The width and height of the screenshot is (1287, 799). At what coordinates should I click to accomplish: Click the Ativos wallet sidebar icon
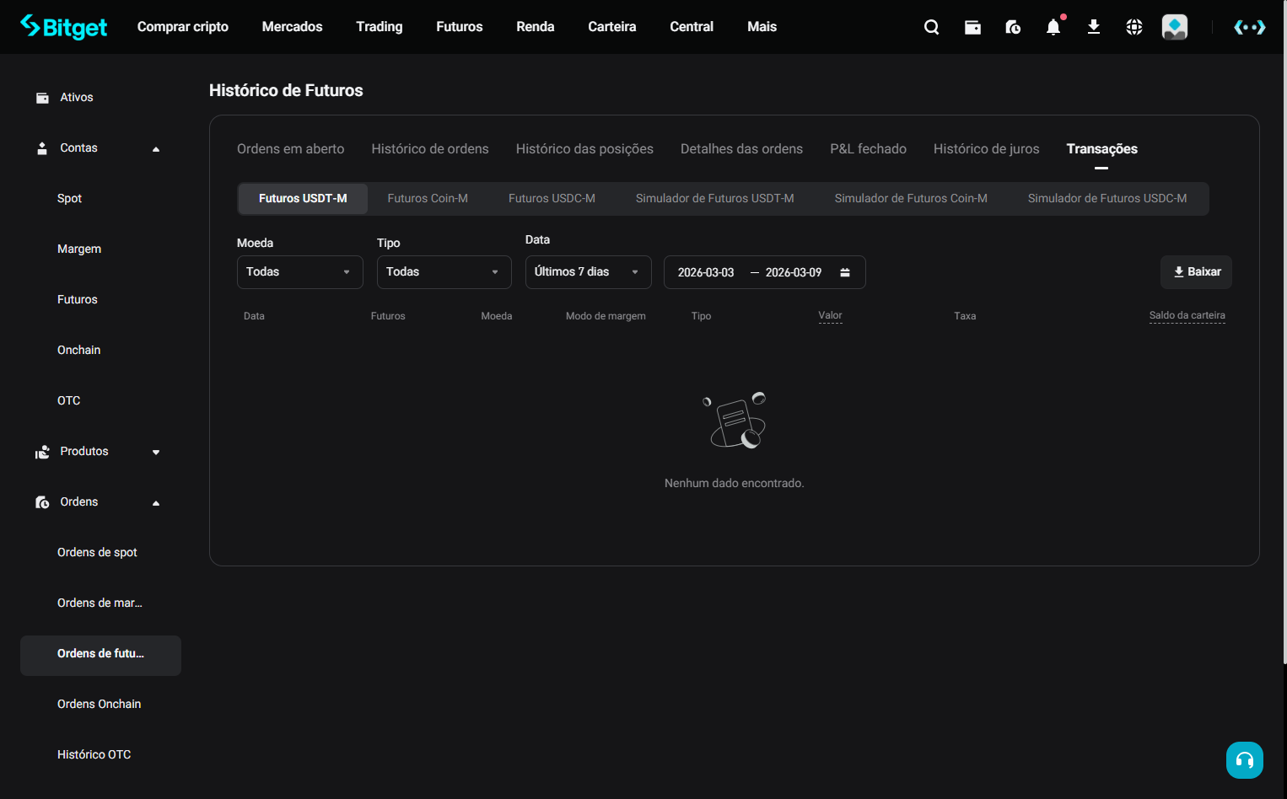click(x=42, y=98)
